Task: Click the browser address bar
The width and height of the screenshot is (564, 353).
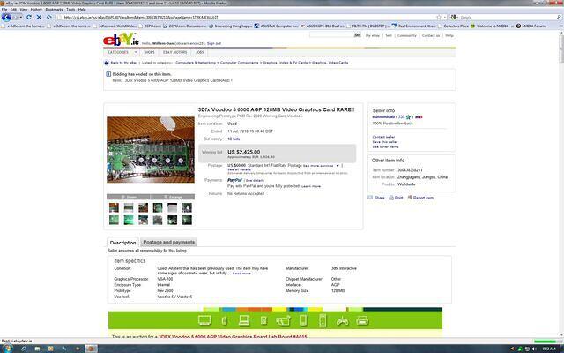Action: pos(220,16)
